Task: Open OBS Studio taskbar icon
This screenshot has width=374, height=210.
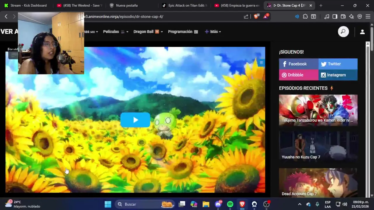Action: click(266, 204)
